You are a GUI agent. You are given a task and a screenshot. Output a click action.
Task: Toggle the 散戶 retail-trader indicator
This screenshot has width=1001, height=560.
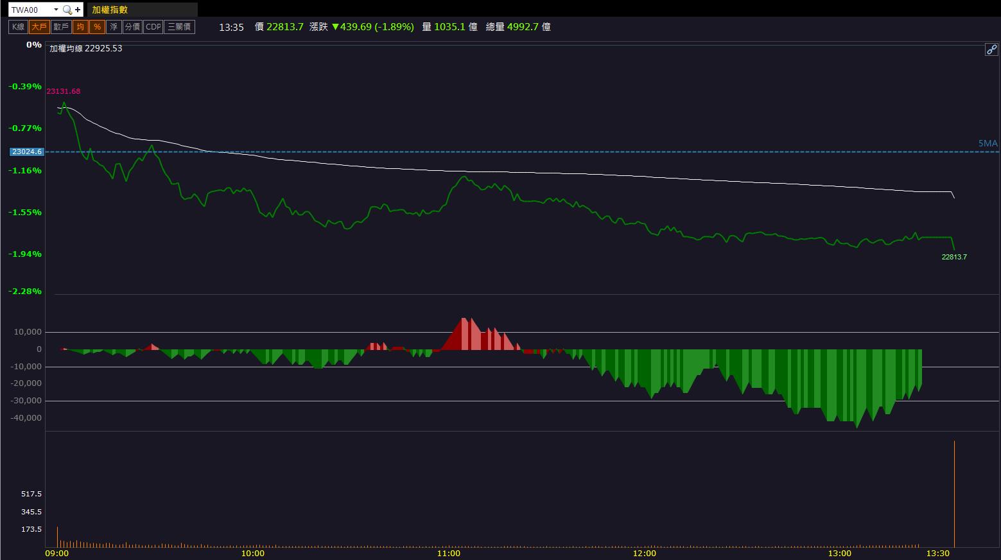tap(61, 27)
